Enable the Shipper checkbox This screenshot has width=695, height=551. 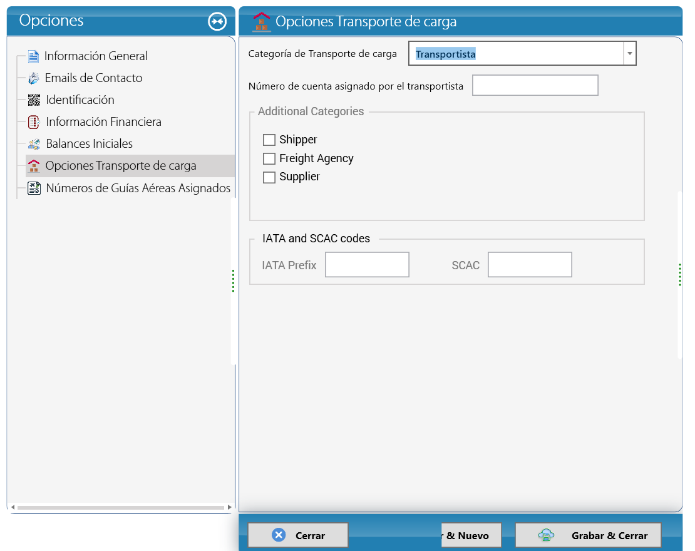[269, 140]
